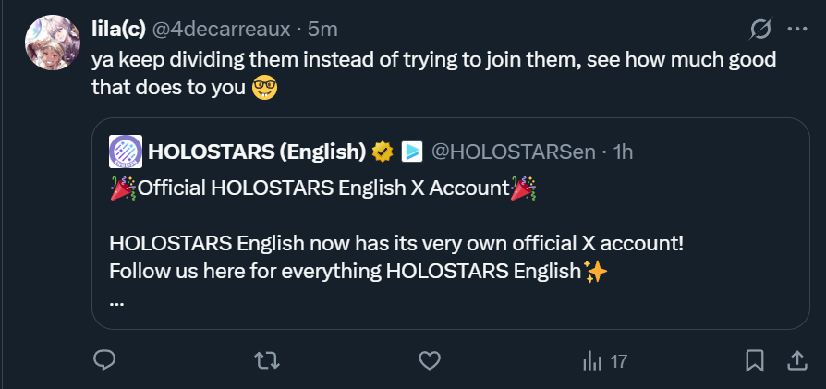
Task: Open the @4decarreaux handle link
Action: click(x=220, y=30)
